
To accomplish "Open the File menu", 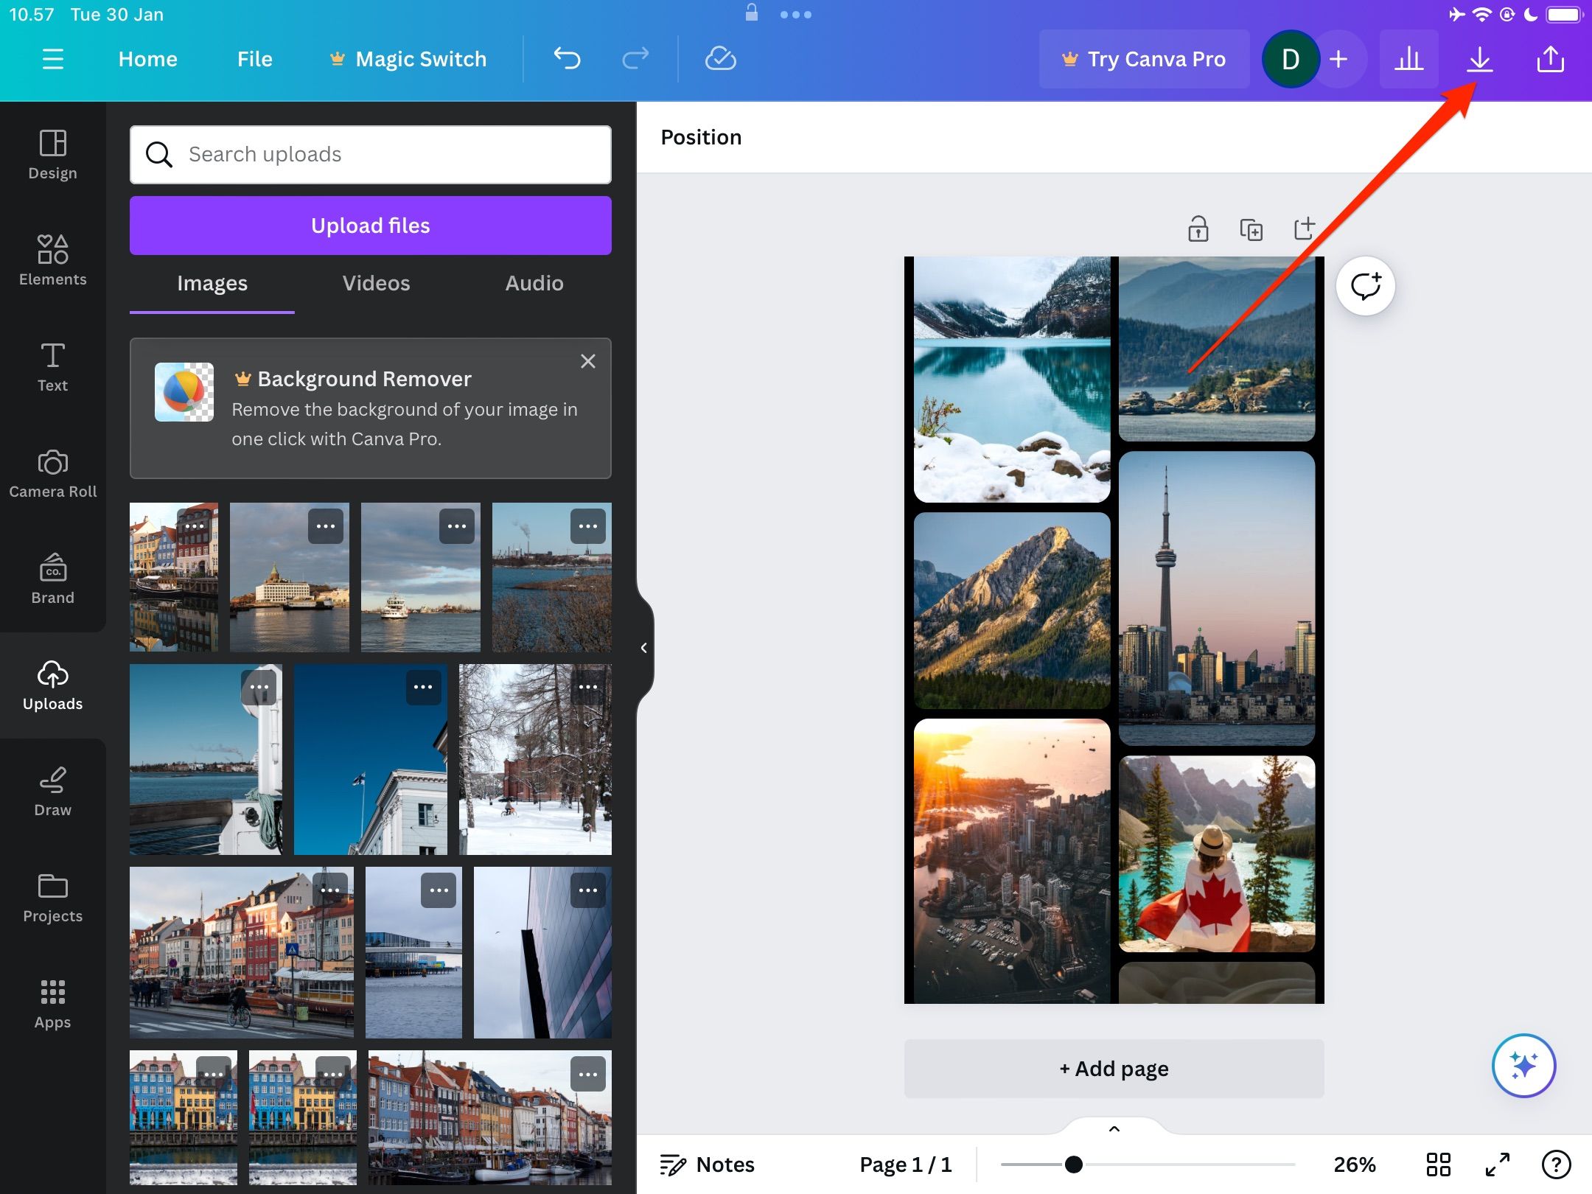I will 254,59.
